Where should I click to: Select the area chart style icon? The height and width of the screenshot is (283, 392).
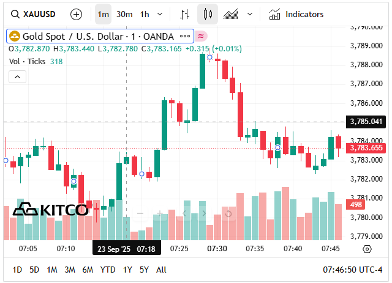[231, 13]
